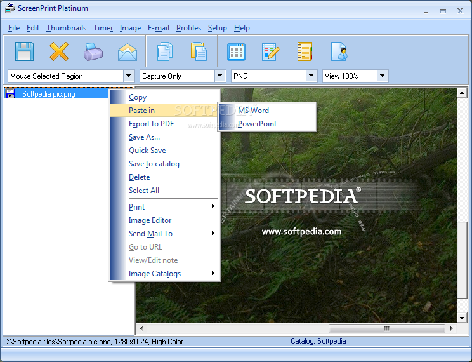Open the Mouse Selected Region dropdown arrow
472x362 pixels.
pos(129,76)
